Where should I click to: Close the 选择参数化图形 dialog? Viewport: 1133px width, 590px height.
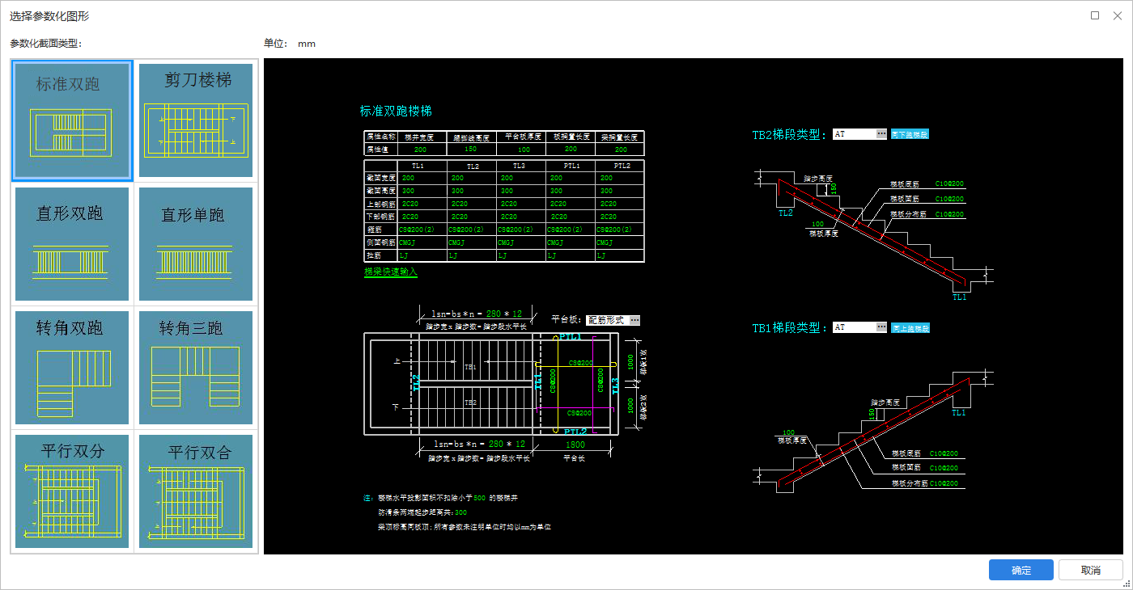coord(1118,15)
